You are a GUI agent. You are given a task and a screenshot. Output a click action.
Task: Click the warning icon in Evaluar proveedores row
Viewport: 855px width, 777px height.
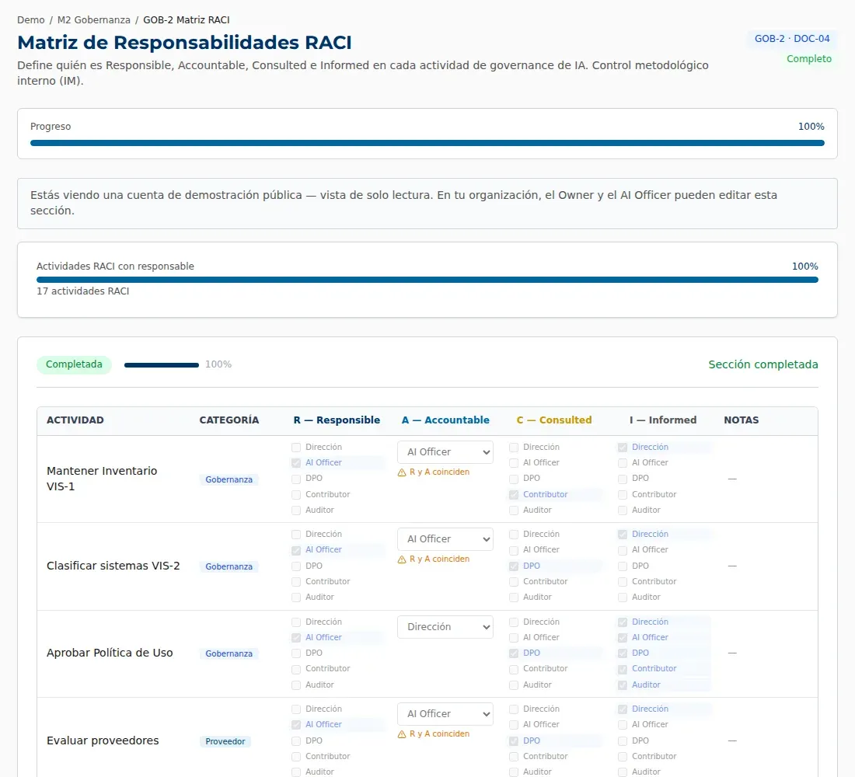pos(402,734)
